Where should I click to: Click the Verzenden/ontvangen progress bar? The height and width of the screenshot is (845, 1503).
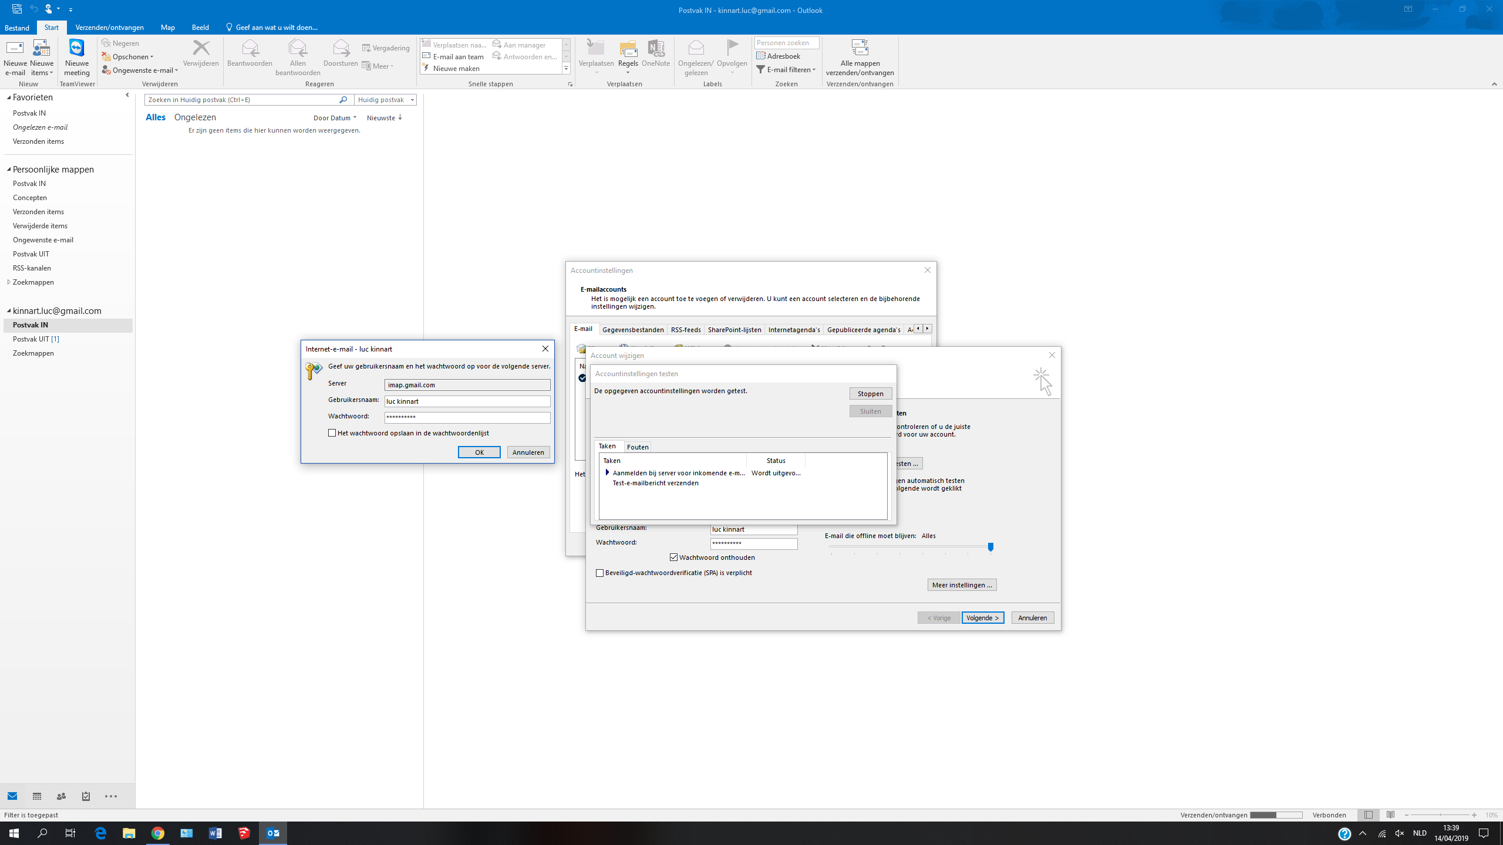pos(1276,815)
